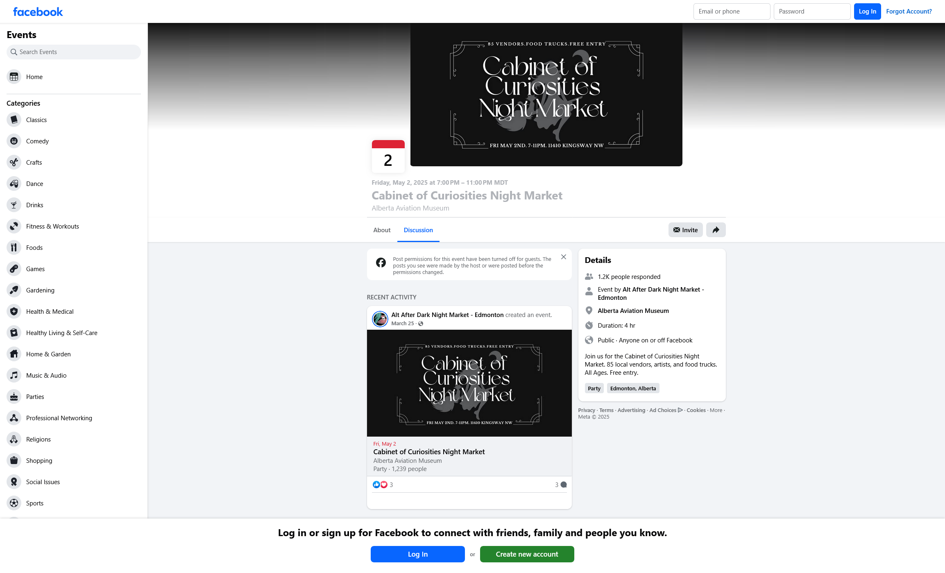Screen dimensions: 945x573
Task: Dismiss the post permissions notice
Action: (564, 257)
